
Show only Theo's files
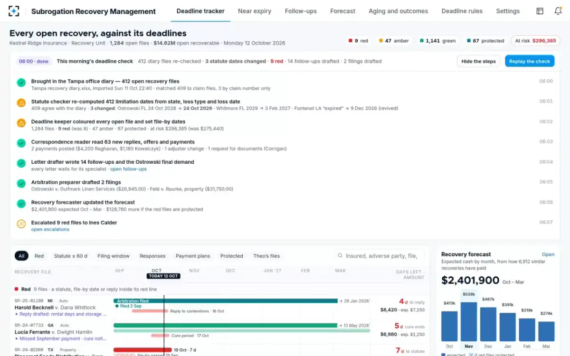click(x=266, y=256)
